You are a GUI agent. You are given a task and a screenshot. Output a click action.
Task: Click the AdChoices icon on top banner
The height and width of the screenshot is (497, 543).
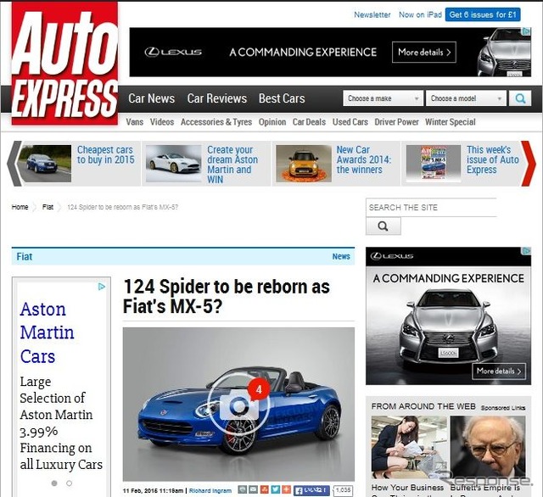[526, 31]
